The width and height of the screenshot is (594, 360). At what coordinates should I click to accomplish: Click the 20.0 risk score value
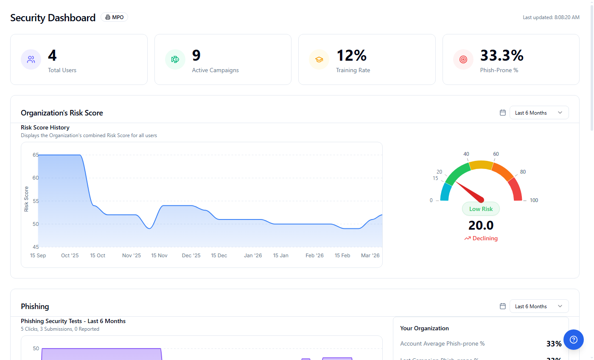pyautogui.click(x=481, y=225)
